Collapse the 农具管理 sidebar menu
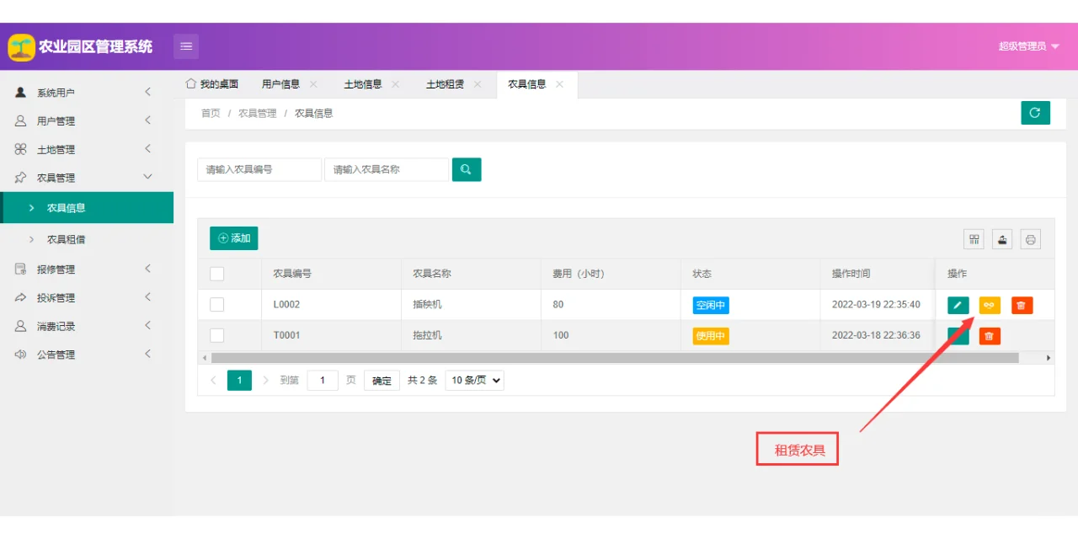 87,178
